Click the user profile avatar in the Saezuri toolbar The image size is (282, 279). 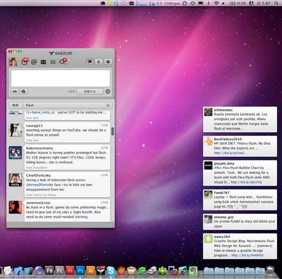pyautogui.click(x=13, y=62)
